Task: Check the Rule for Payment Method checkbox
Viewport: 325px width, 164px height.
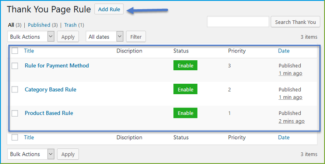Action: click(15, 66)
